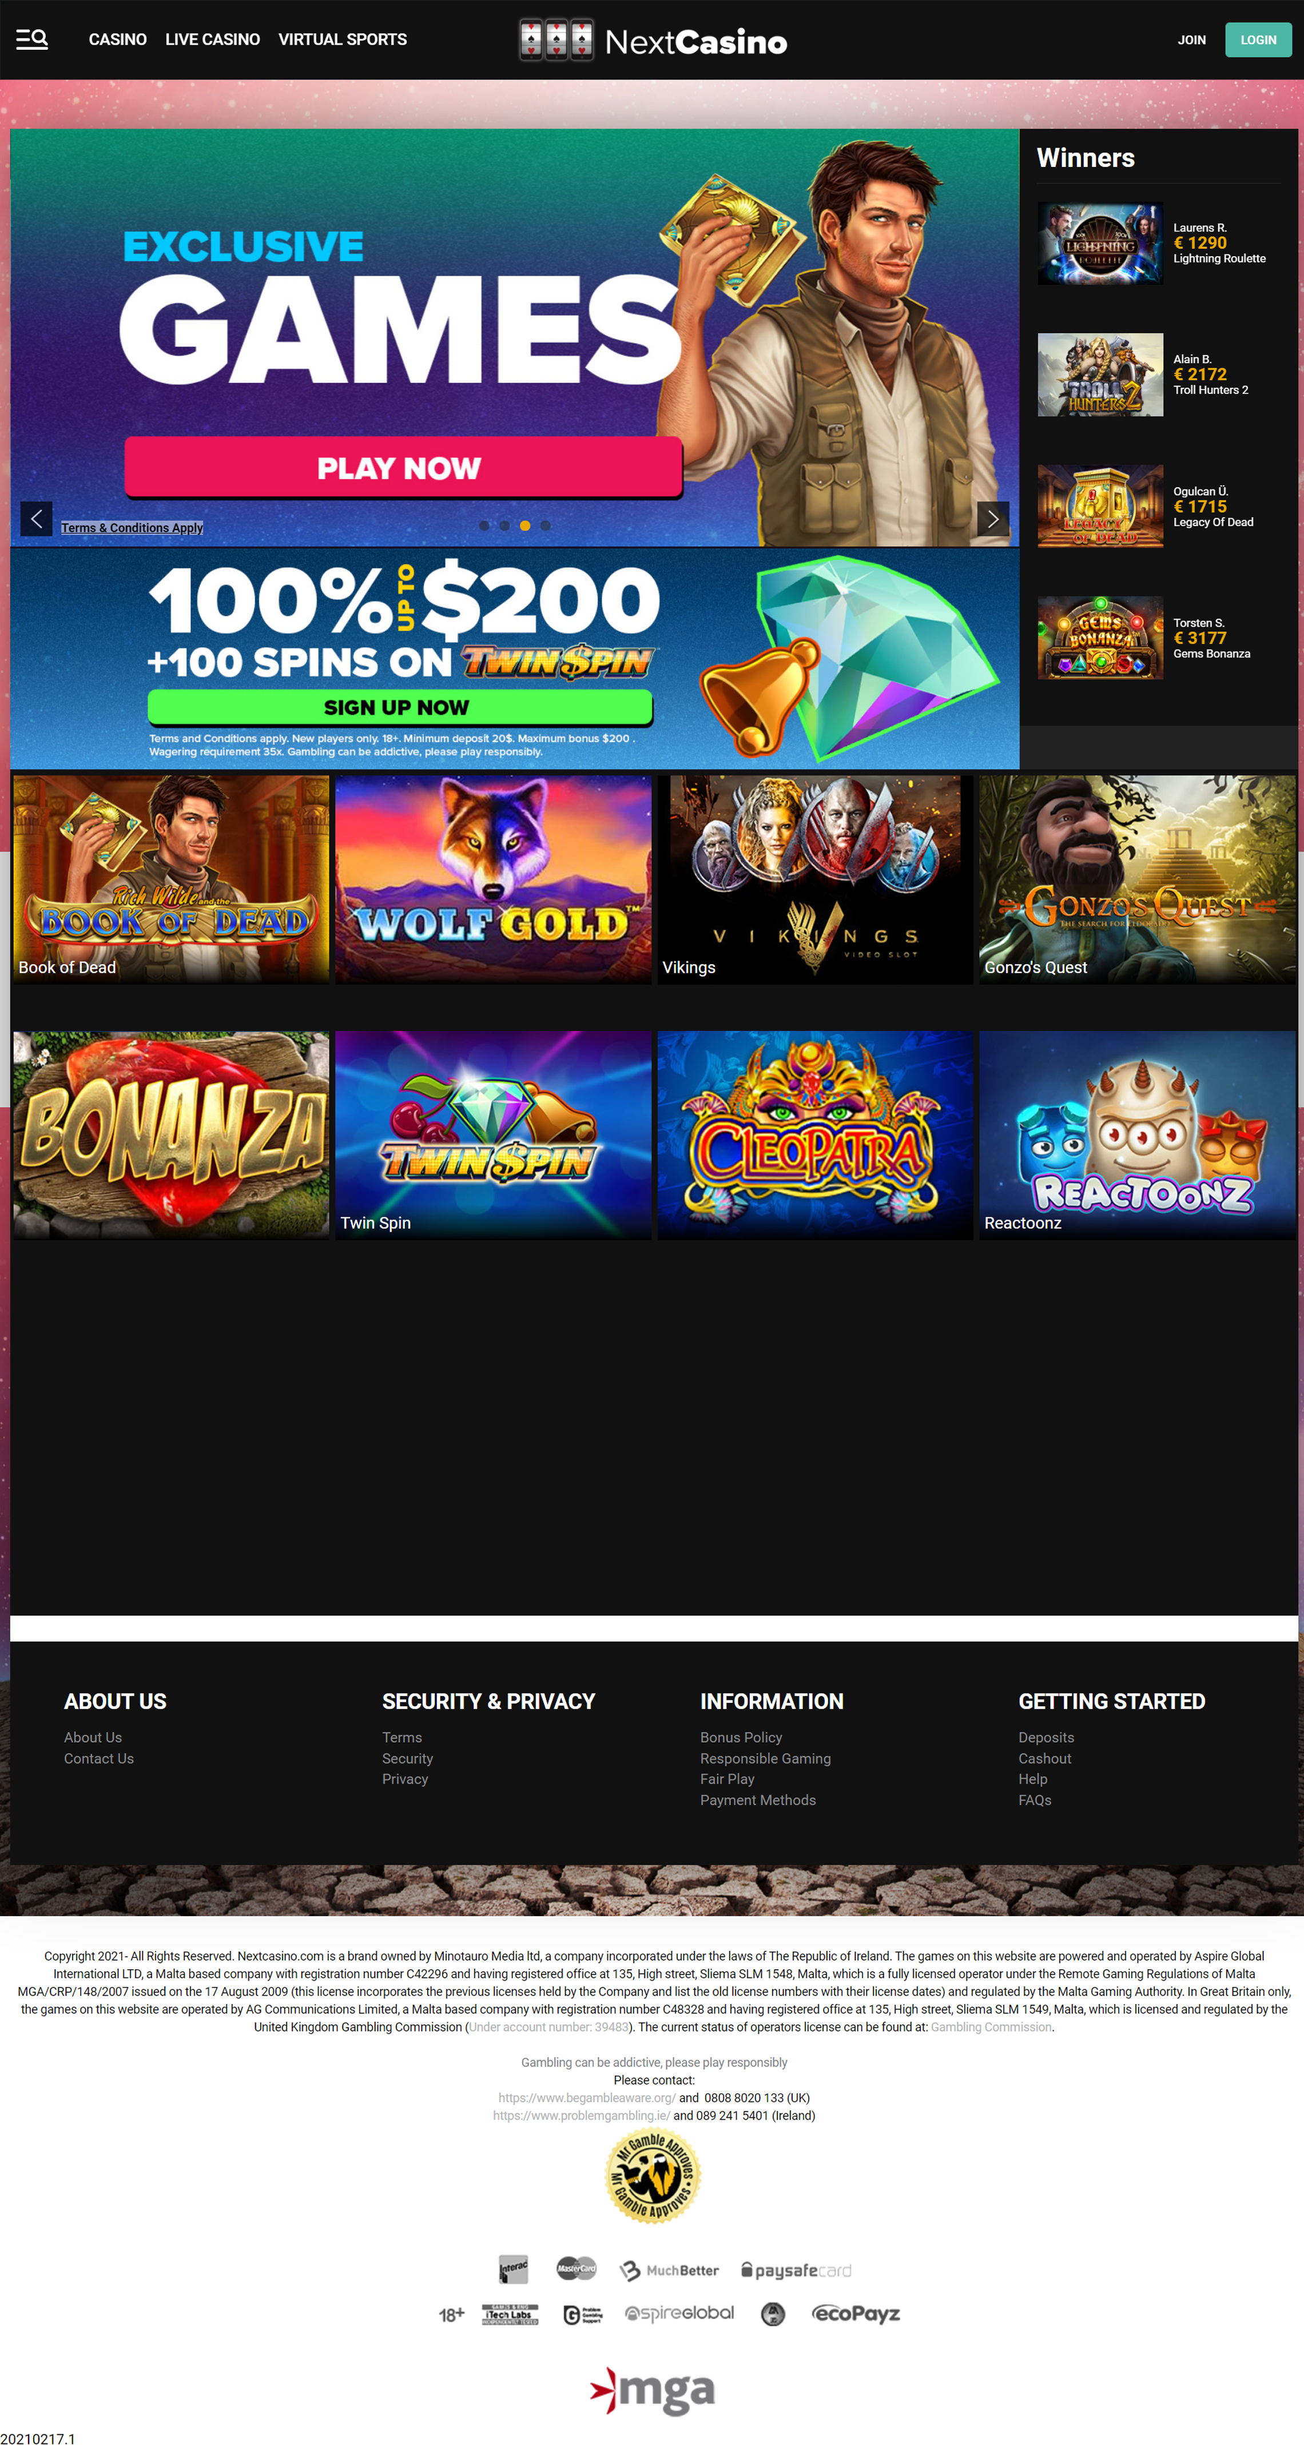The height and width of the screenshot is (2445, 1304).
Task: Open the MGA license logo
Action: coord(652,2391)
